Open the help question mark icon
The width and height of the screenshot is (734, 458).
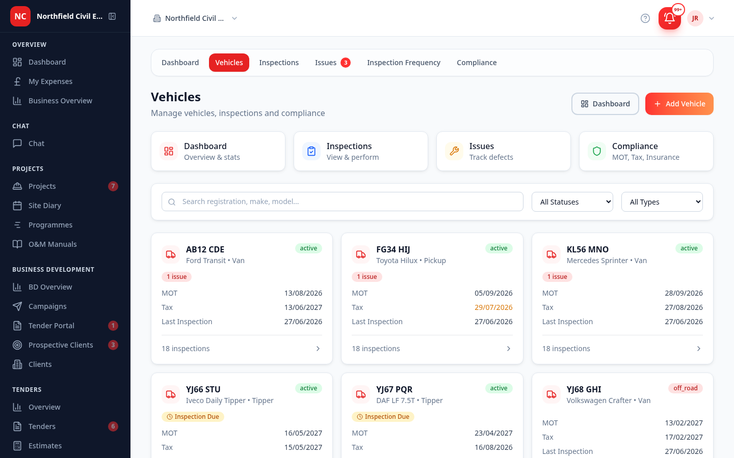click(645, 18)
